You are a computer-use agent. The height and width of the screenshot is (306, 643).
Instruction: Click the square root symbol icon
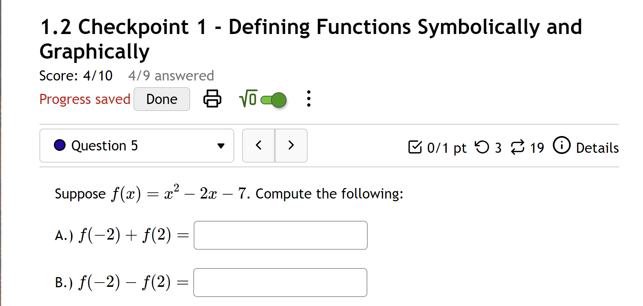[x=249, y=99]
